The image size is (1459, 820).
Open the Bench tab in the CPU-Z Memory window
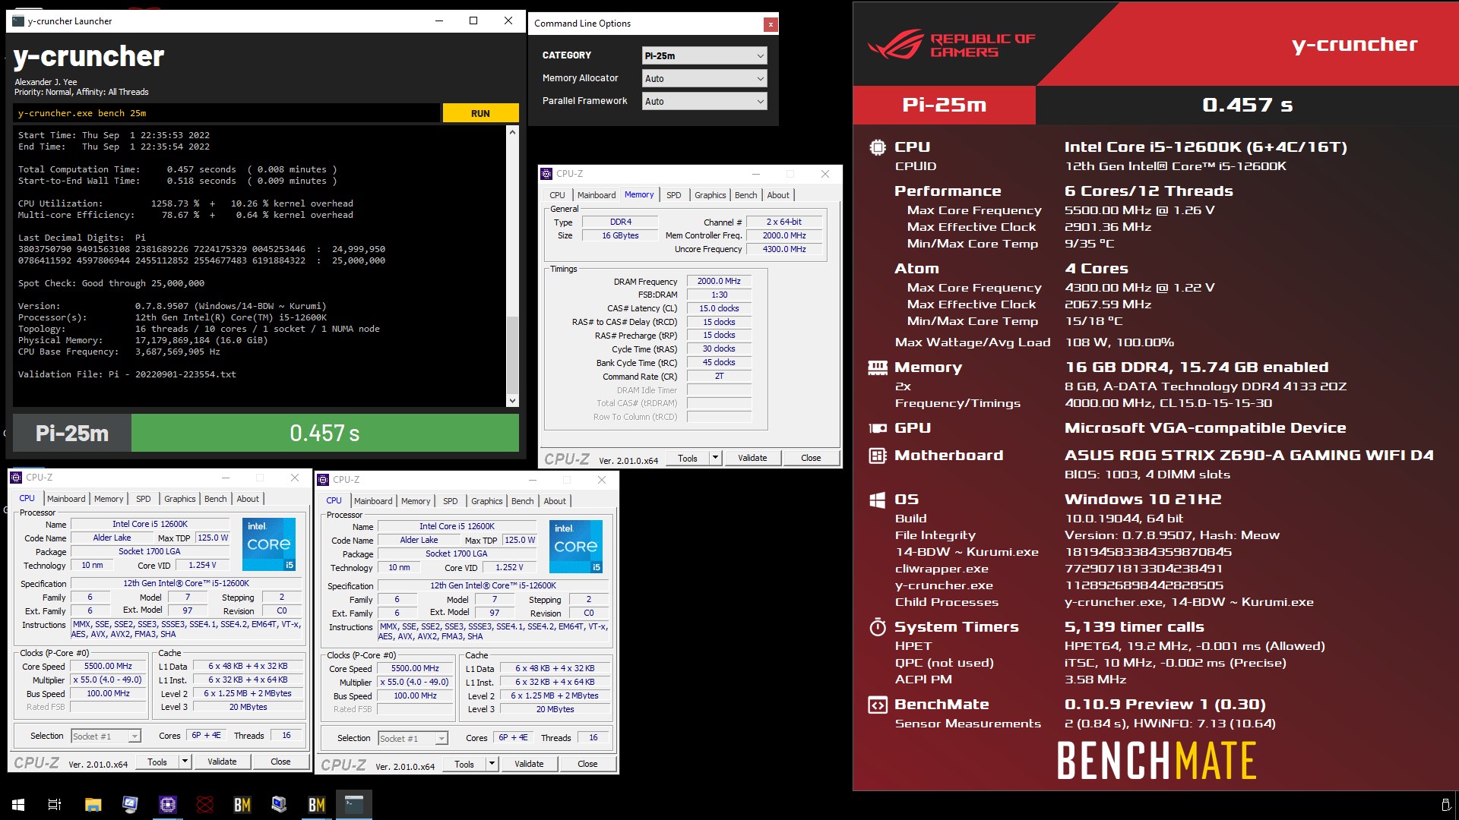[745, 195]
